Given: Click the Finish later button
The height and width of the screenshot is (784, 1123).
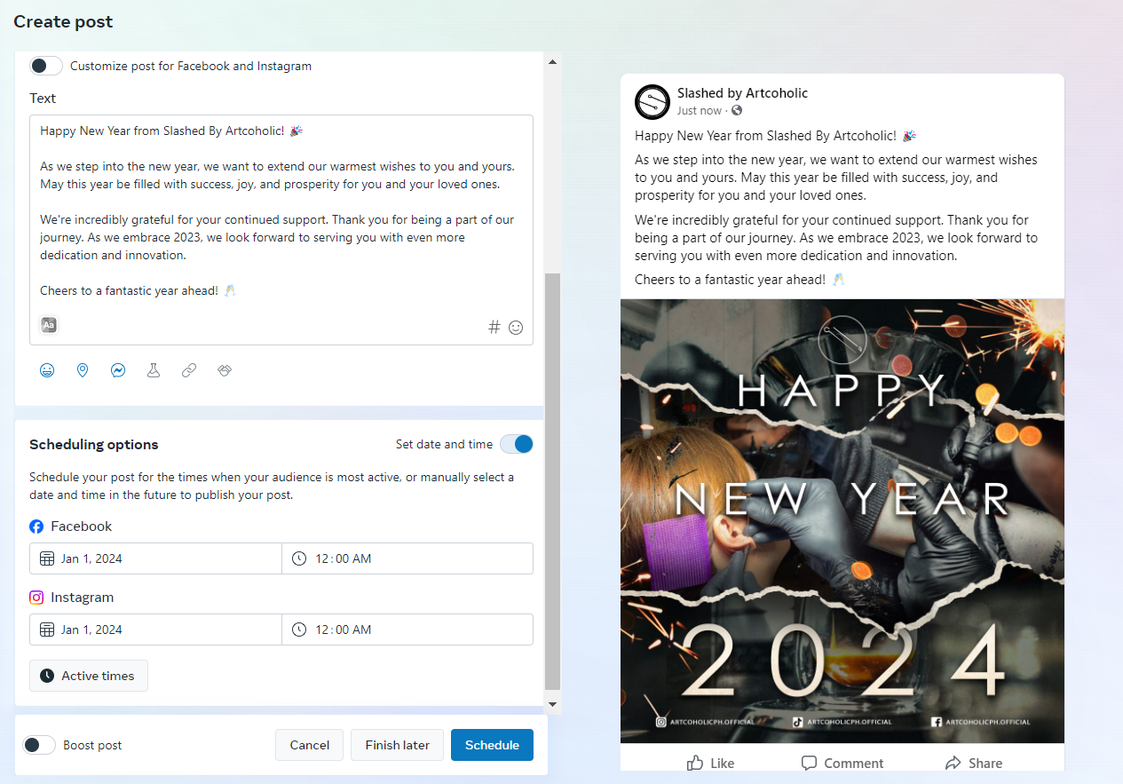Looking at the screenshot, I should coord(397,745).
